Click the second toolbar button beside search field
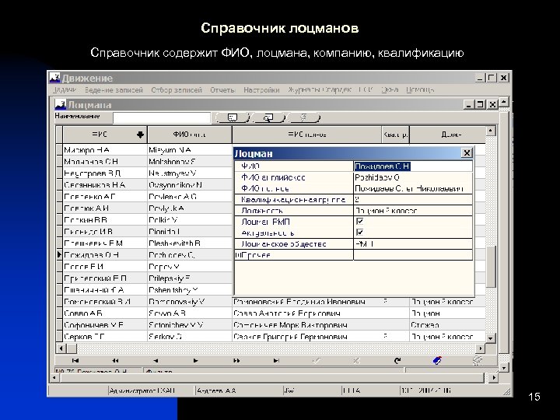 (x=268, y=117)
